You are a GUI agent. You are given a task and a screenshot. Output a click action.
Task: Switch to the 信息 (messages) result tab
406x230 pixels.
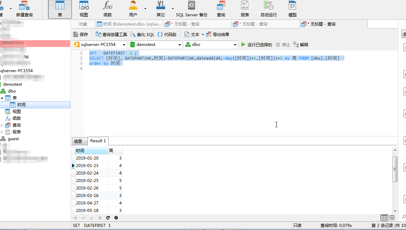point(78,141)
